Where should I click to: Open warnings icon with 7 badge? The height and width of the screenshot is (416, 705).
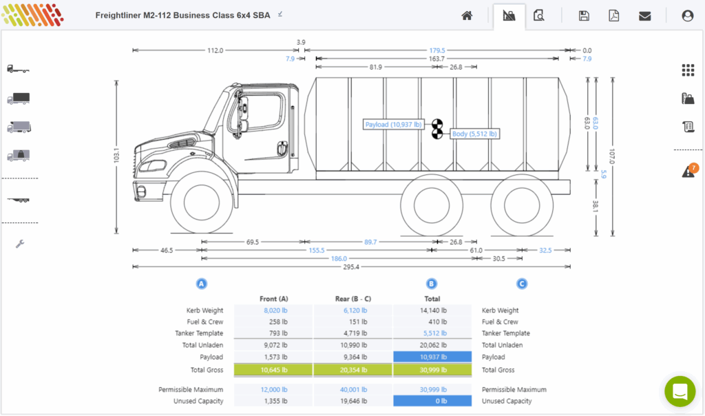[x=689, y=170]
